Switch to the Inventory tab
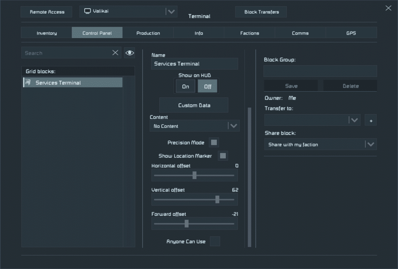This screenshot has width=398, height=269. pos(47,33)
